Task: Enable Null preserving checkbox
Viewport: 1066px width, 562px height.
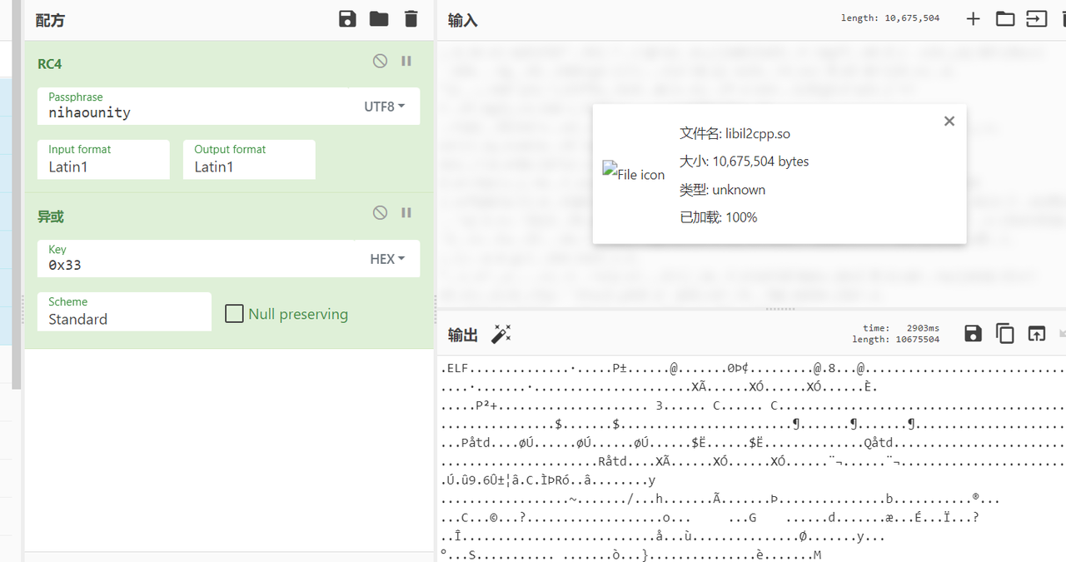Action: (x=235, y=314)
